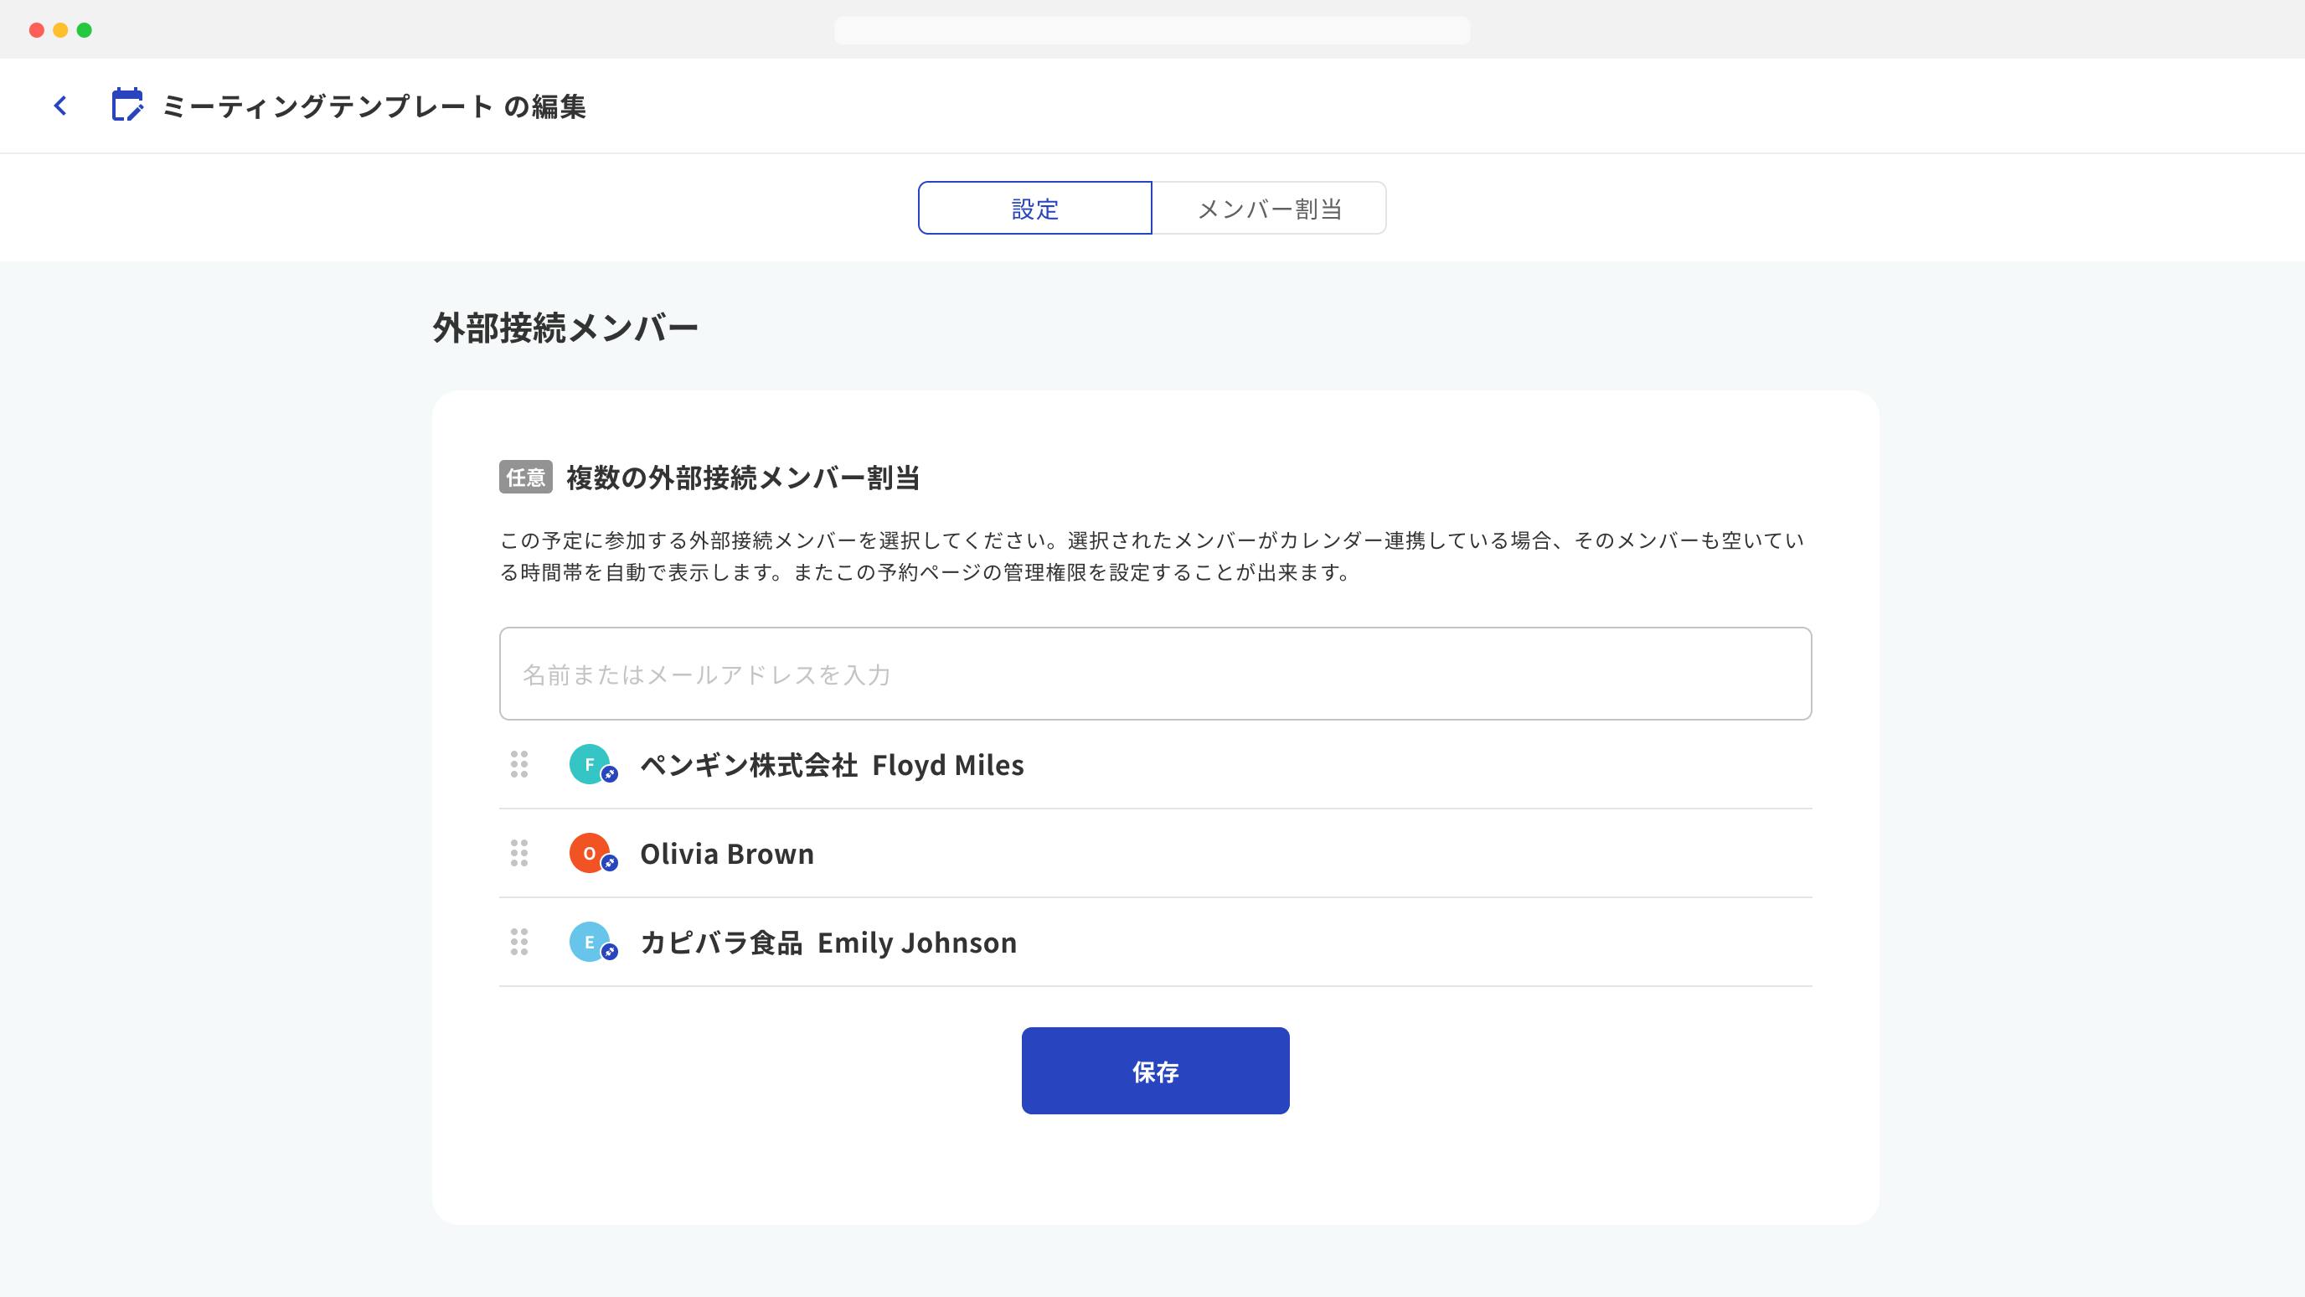
Task: Click Olivia Brown's orange avatar
Action: pos(589,853)
